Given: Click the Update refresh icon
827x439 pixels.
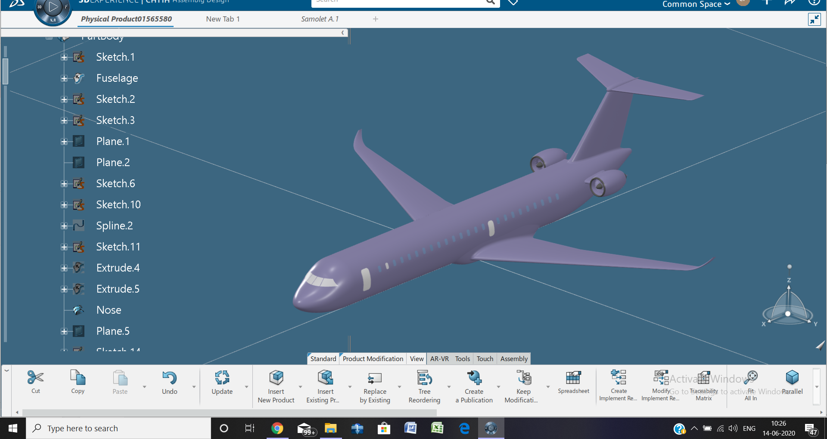Looking at the screenshot, I should click(222, 377).
